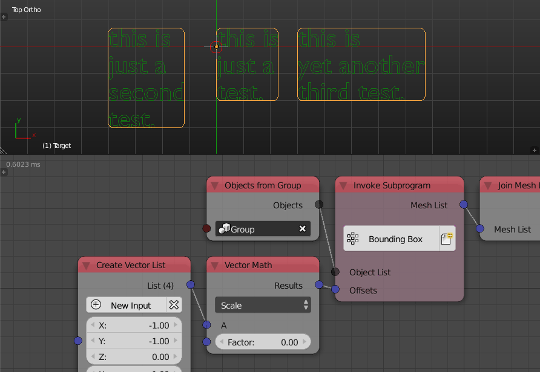The width and height of the screenshot is (540, 372).
Task: Click the Mesh List output socket on Invoke Subprogram
Action: (463, 205)
